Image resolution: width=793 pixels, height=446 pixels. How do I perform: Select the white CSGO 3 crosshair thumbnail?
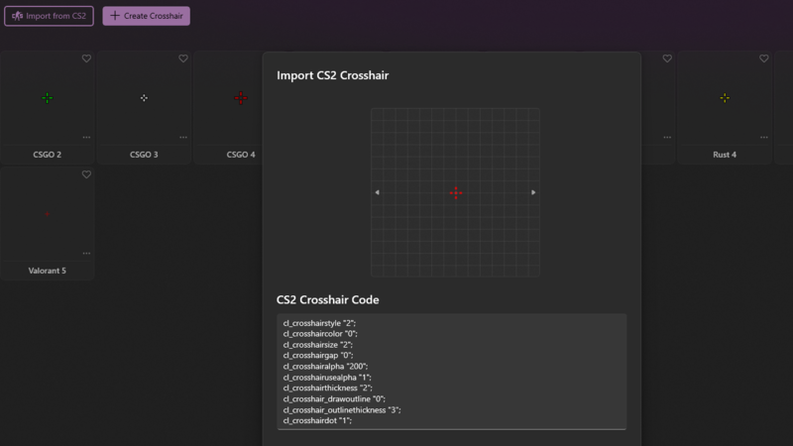click(144, 98)
